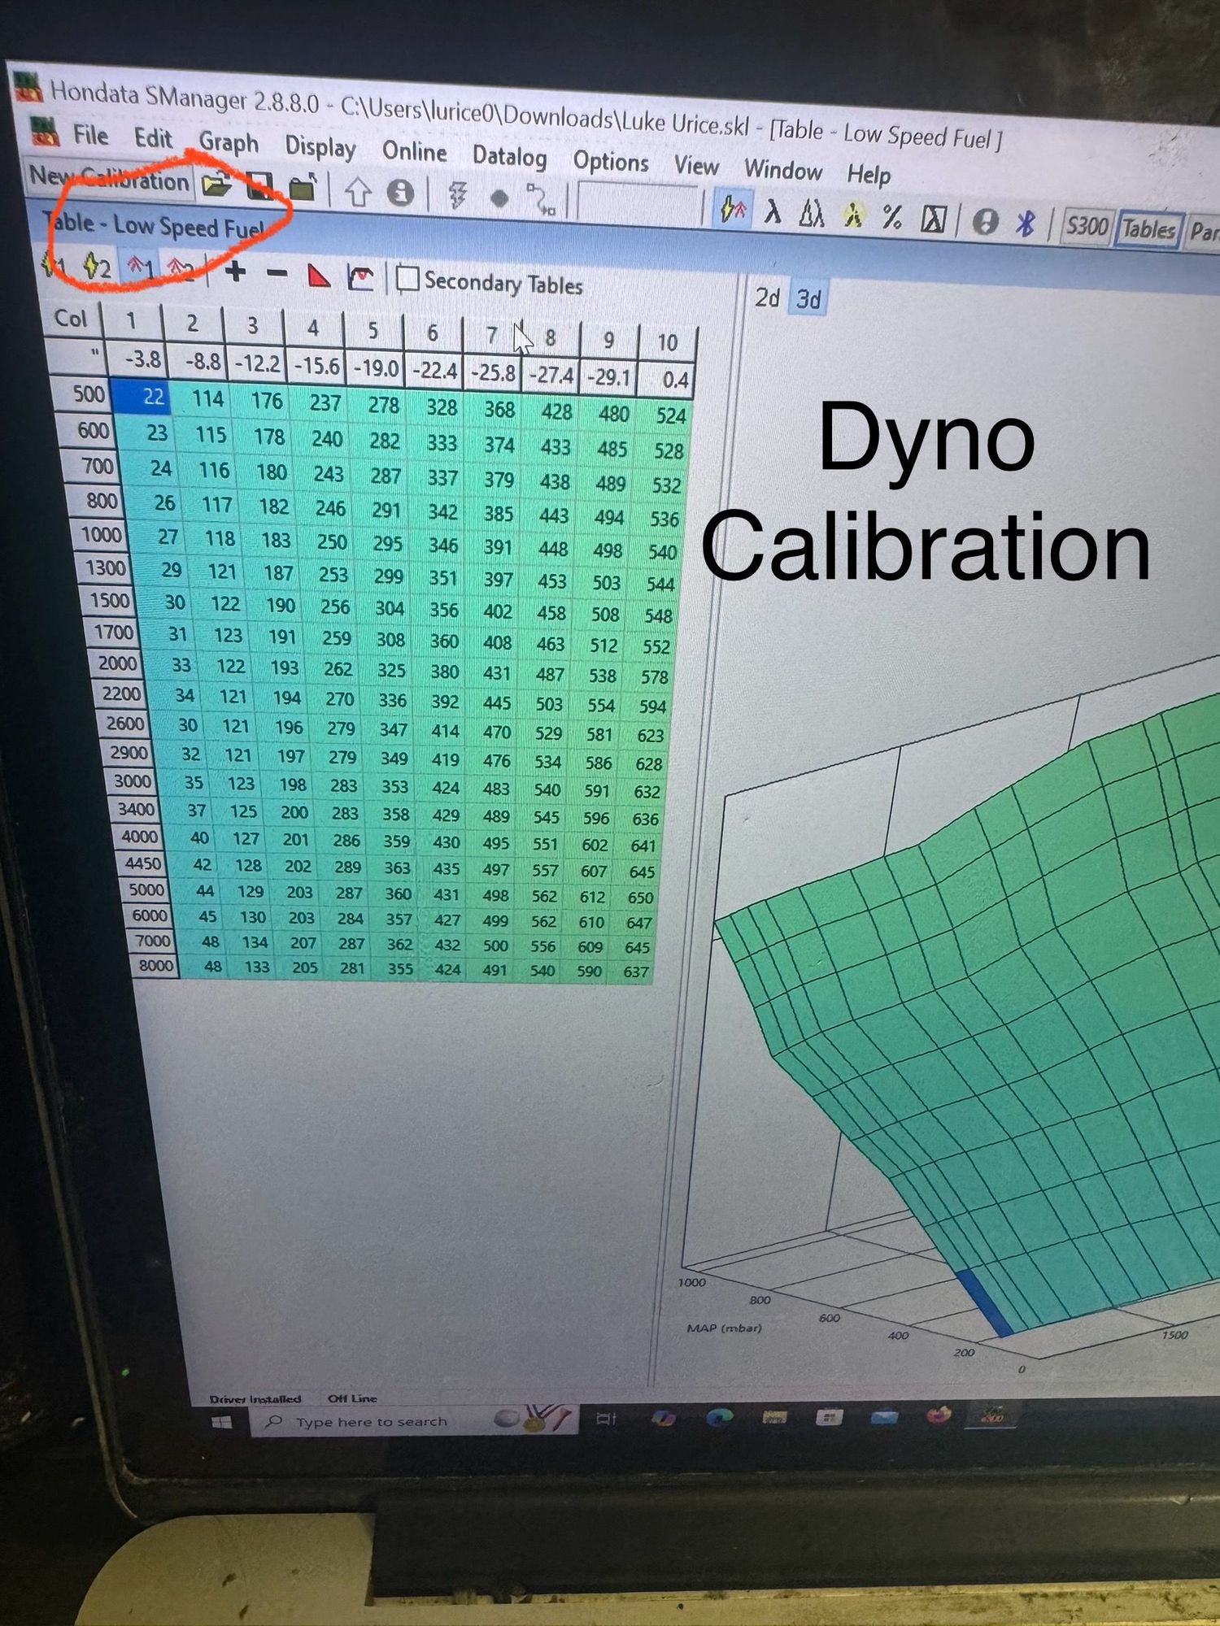Click the plus increase values icon
The width and height of the screenshot is (1220, 1626).
[235, 272]
